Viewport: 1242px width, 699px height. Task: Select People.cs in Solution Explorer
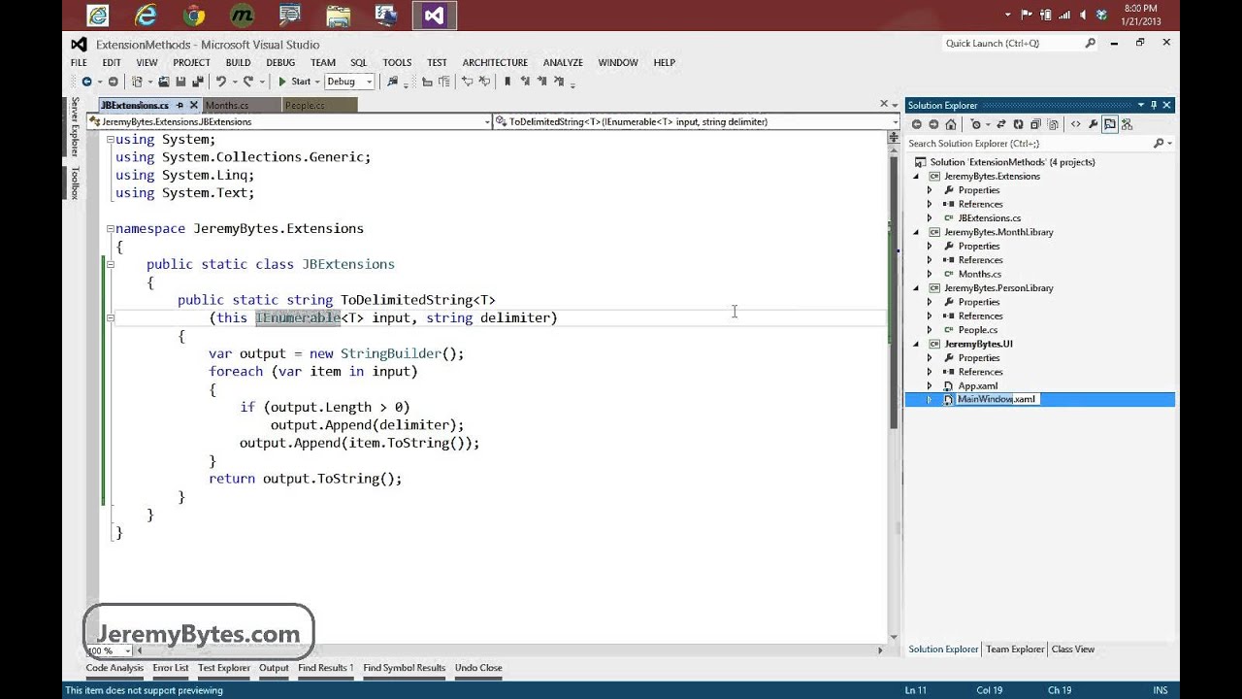click(x=977, y=330)
